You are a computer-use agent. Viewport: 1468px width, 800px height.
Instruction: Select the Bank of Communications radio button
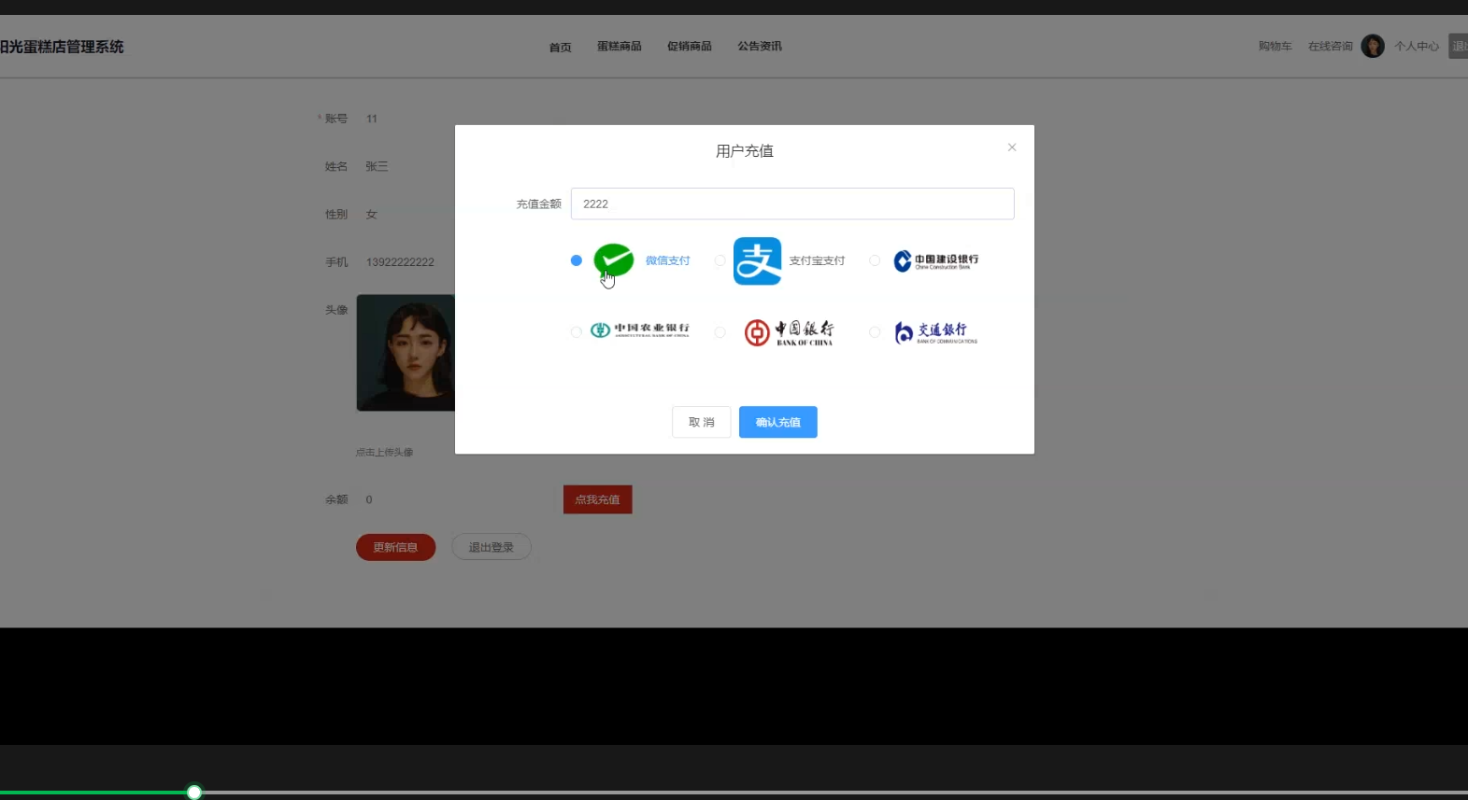875,331
